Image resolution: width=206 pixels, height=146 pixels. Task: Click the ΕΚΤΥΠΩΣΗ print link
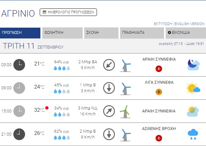(163, 24)
